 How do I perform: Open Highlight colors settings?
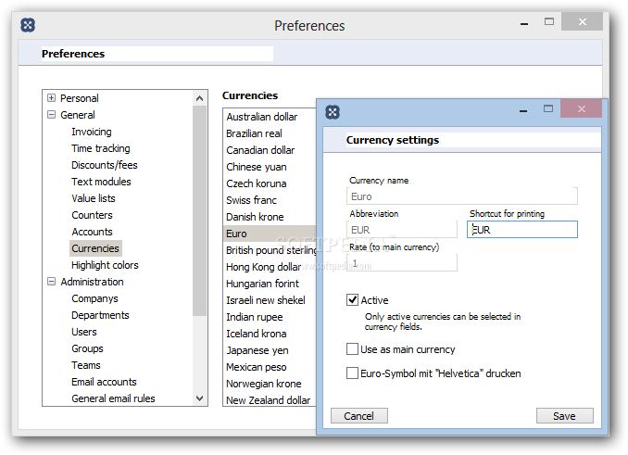point(105,265)
